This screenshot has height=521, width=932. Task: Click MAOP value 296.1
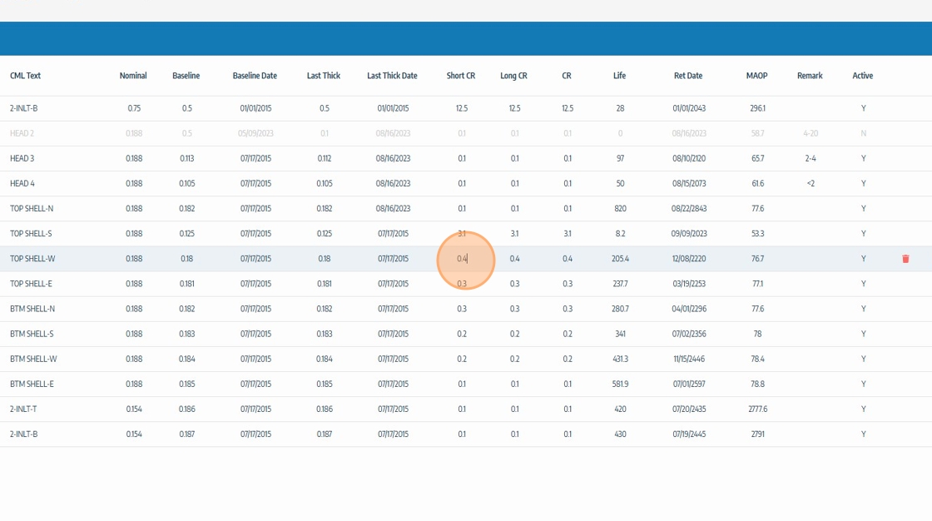(x=757, y=108)
